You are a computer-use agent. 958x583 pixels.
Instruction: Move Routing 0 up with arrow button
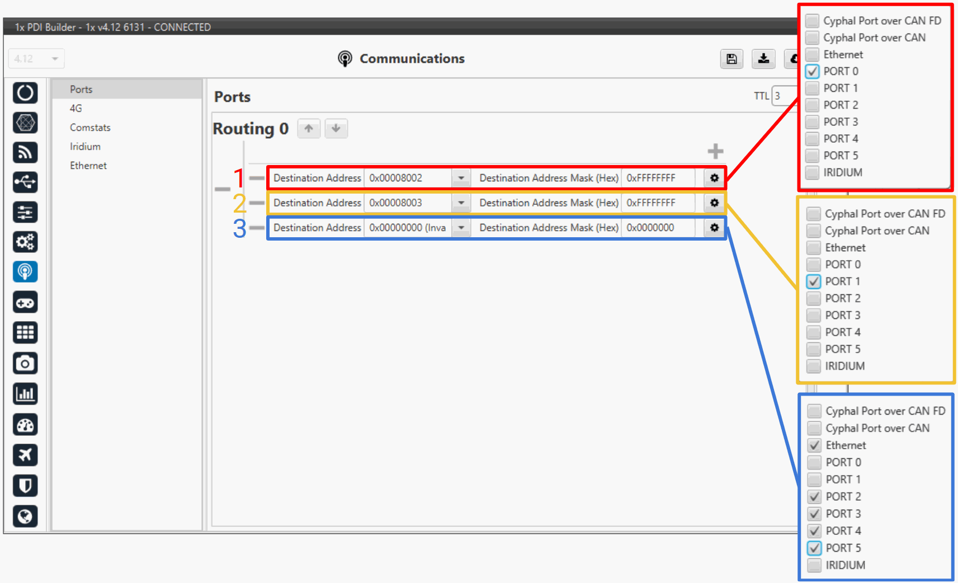click(309, 129)
